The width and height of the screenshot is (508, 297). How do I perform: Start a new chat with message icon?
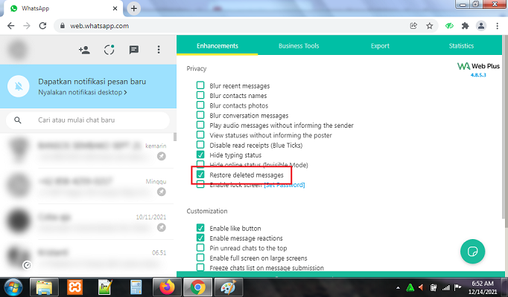click(134, 50)
